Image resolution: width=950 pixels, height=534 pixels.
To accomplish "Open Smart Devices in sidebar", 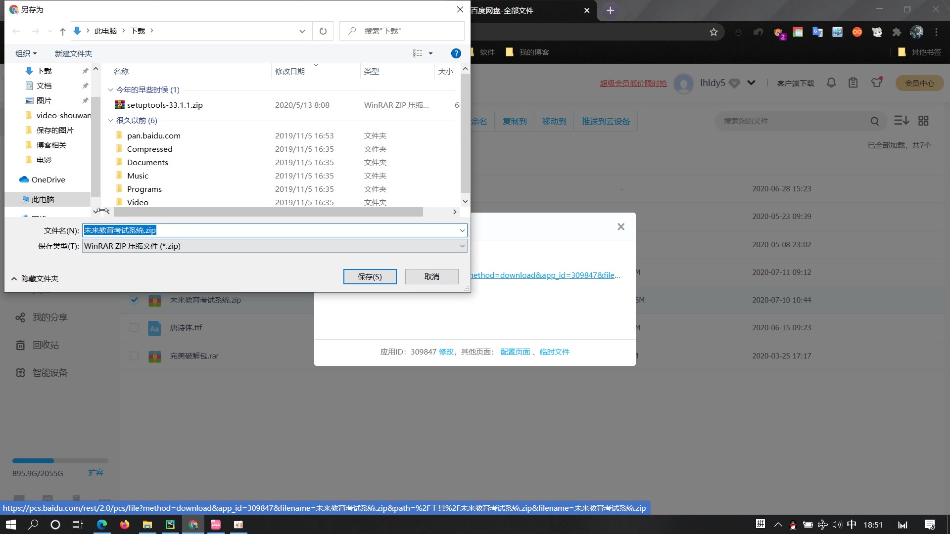I will 42,372.
